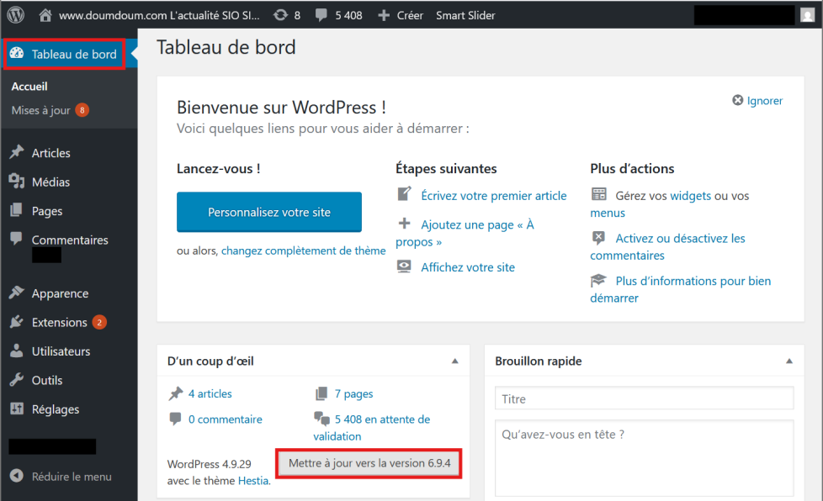823x501 pixels.
Task: Focus the Titre input field
Action: pos(644,398)
